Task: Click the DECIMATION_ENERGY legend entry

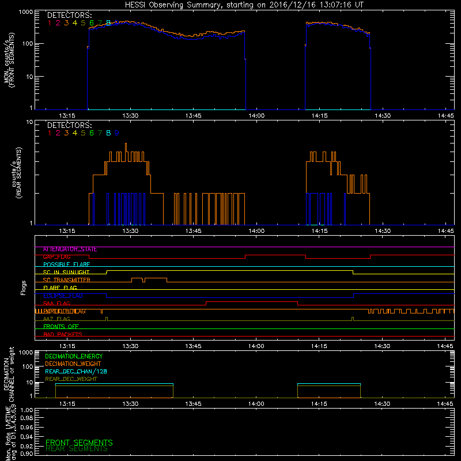Action: [74, 356]
